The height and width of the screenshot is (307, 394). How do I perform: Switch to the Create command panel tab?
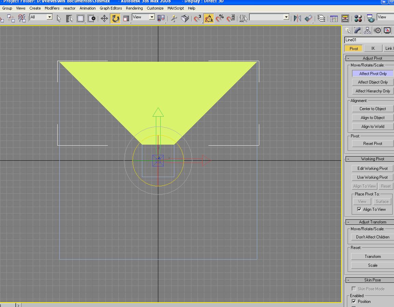[x=348, y=31]
